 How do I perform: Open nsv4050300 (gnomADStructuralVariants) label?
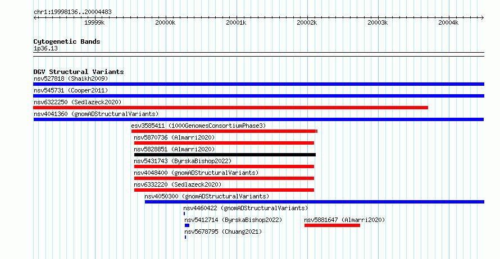pos(207,196)
